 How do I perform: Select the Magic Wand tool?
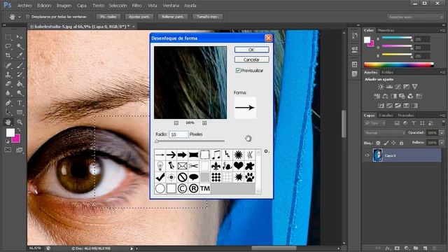click(20, 46)
